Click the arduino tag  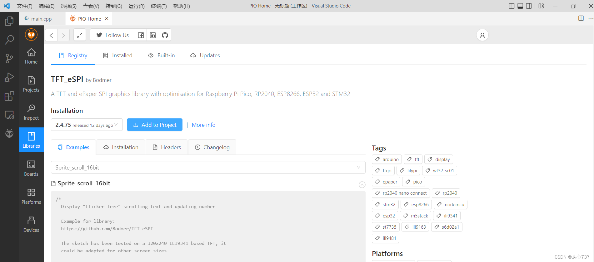point(387,159)
